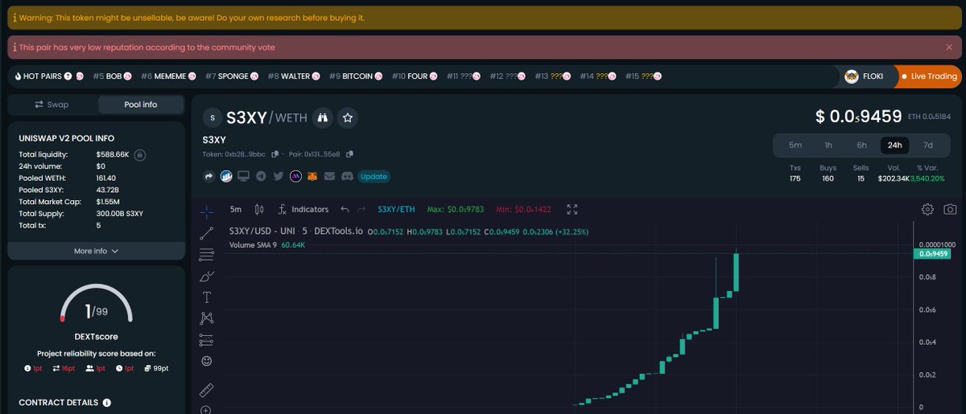Viewport: 966px width, 414px height.
Task: Select the 5m stats timeframe
Action: click(x=795, y=146)
